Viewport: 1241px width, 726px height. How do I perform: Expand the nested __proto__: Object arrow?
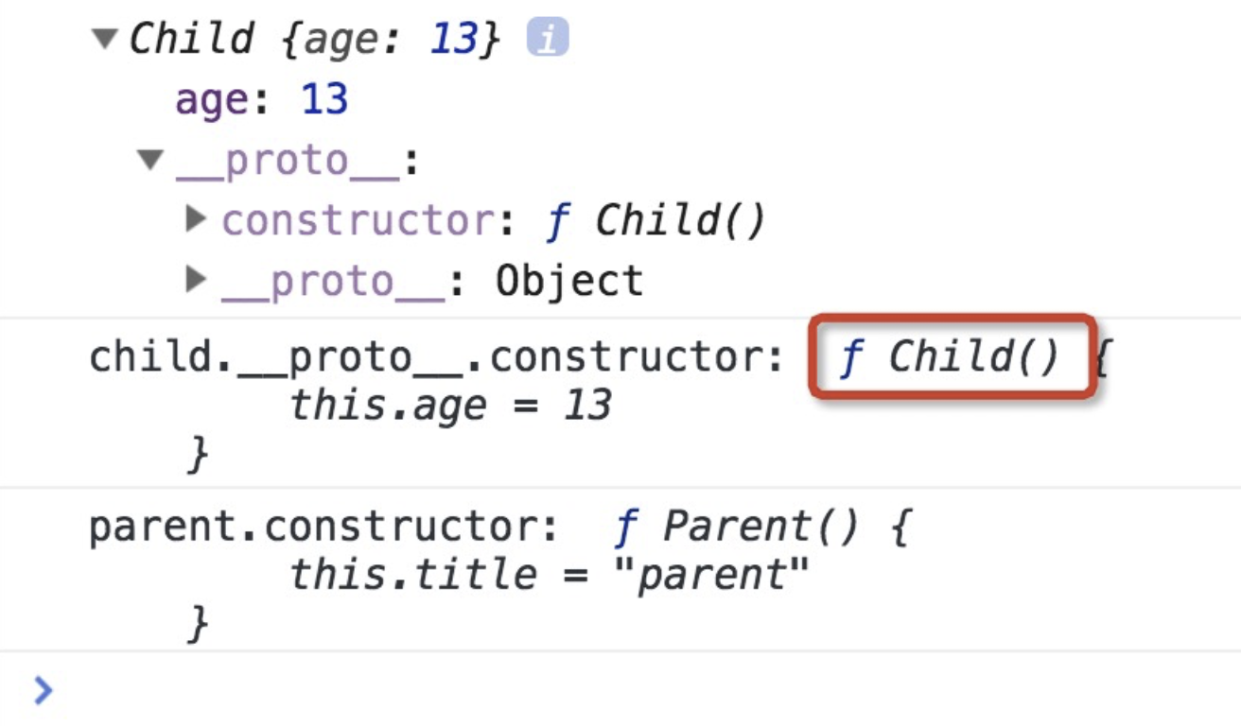pyautogui.click(x=196, y=280)
